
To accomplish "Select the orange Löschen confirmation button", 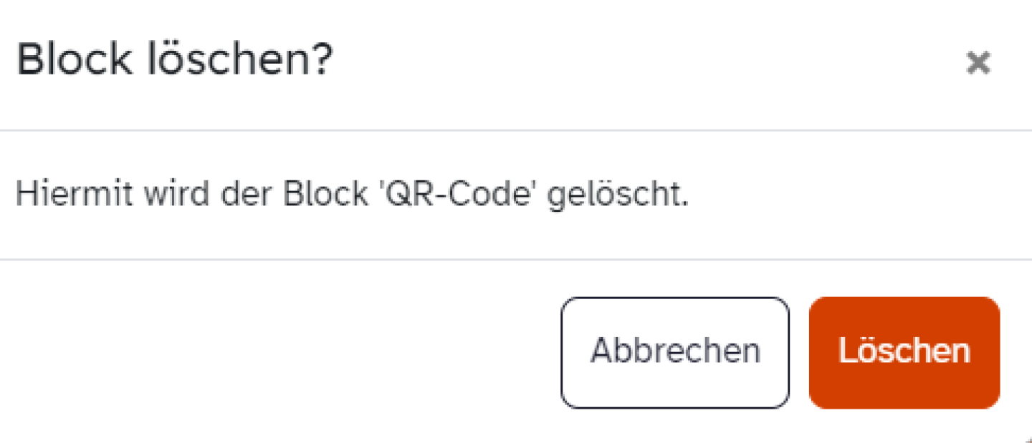I will [x=904, y=351].
